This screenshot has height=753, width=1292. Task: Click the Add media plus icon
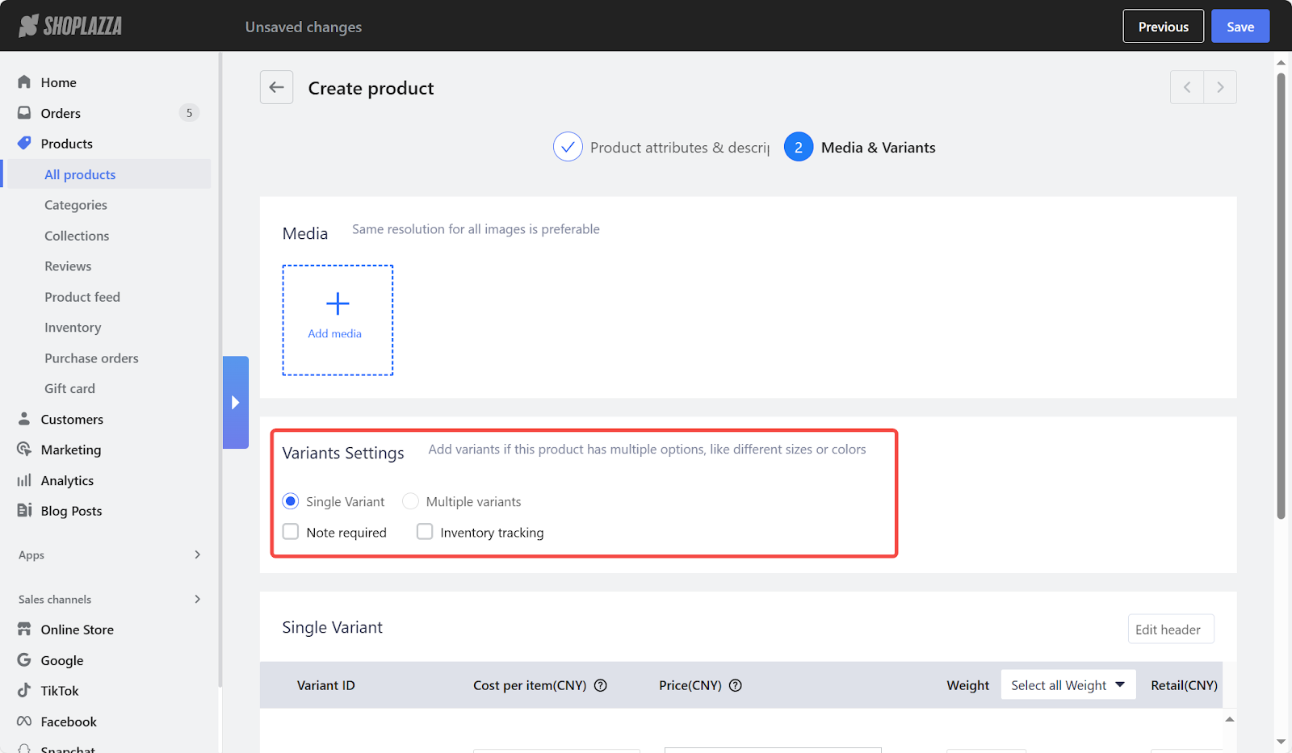coord(338,304)
